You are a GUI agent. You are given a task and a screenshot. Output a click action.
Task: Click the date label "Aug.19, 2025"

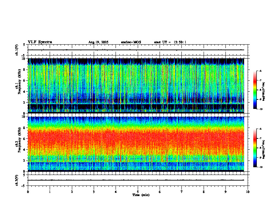coord(98,42)
